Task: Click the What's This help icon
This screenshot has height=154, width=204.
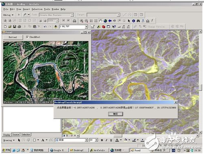Action: click(x=114, y=27)
